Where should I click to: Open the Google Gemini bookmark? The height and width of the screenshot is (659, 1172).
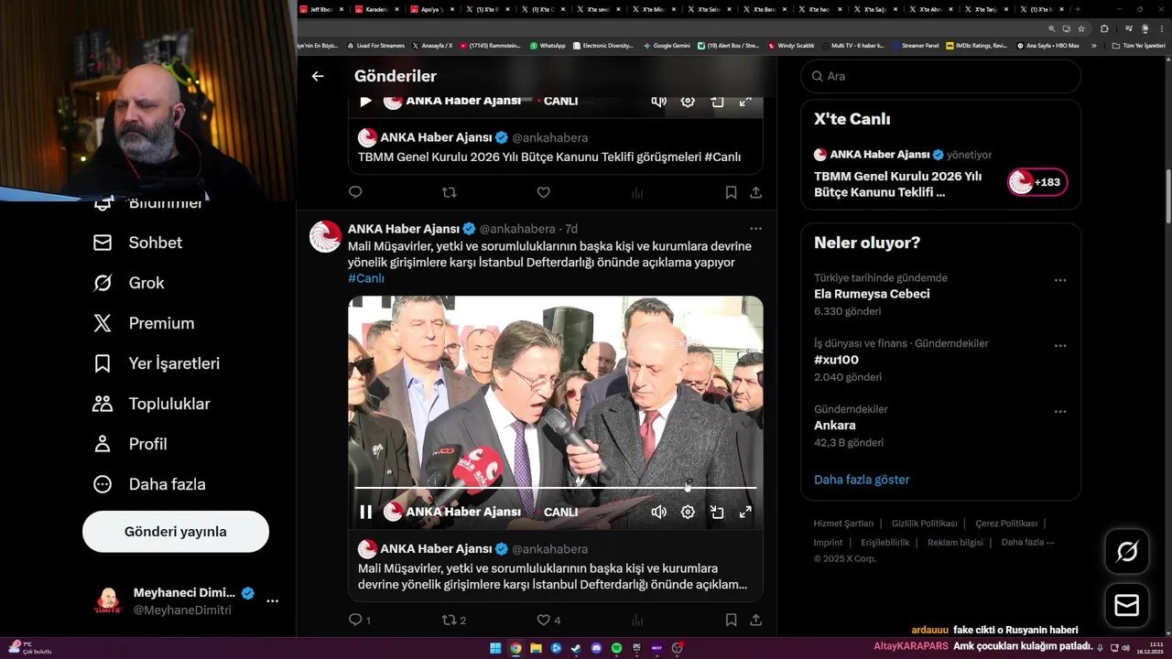pos(667,45)
